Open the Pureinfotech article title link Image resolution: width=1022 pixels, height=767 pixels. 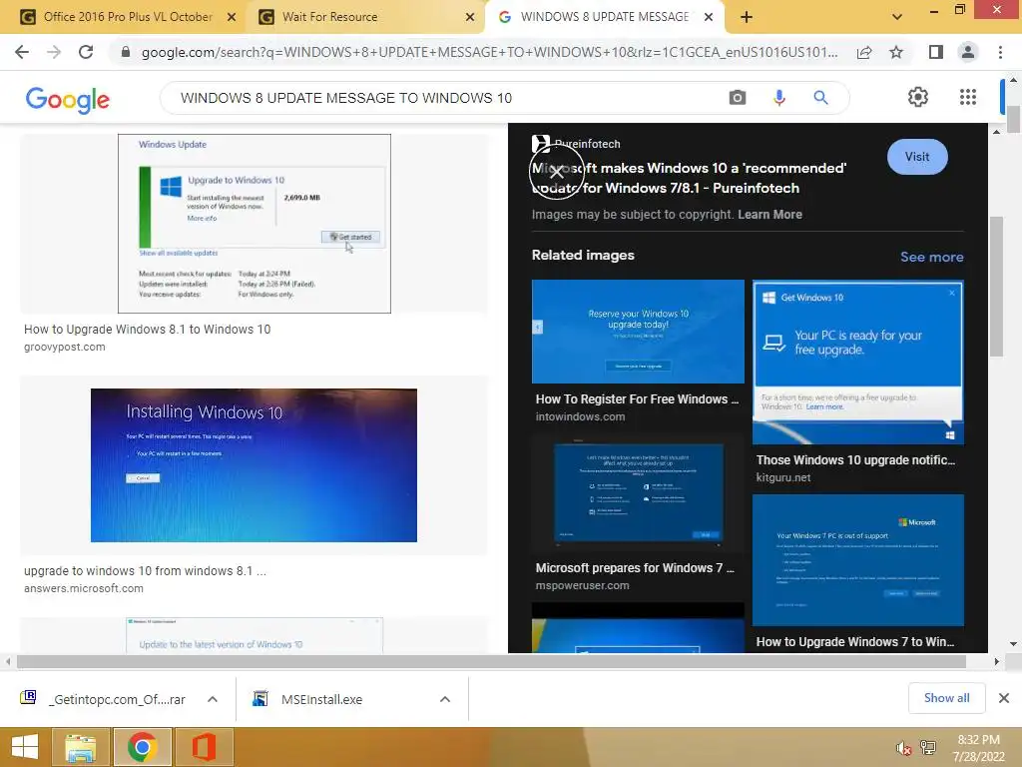tap(689, 178)
